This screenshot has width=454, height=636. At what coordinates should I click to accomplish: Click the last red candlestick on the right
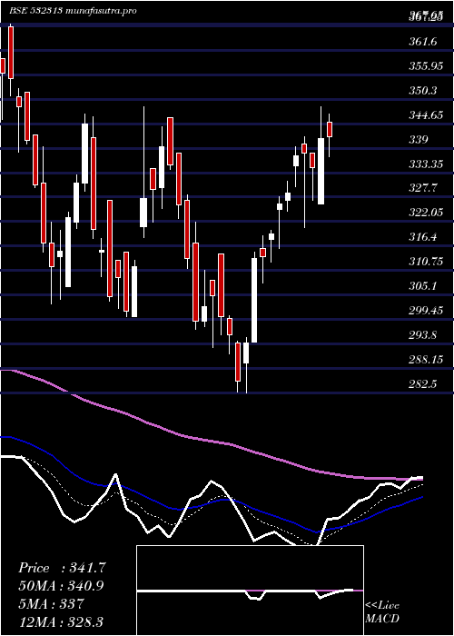click(330, 129)
